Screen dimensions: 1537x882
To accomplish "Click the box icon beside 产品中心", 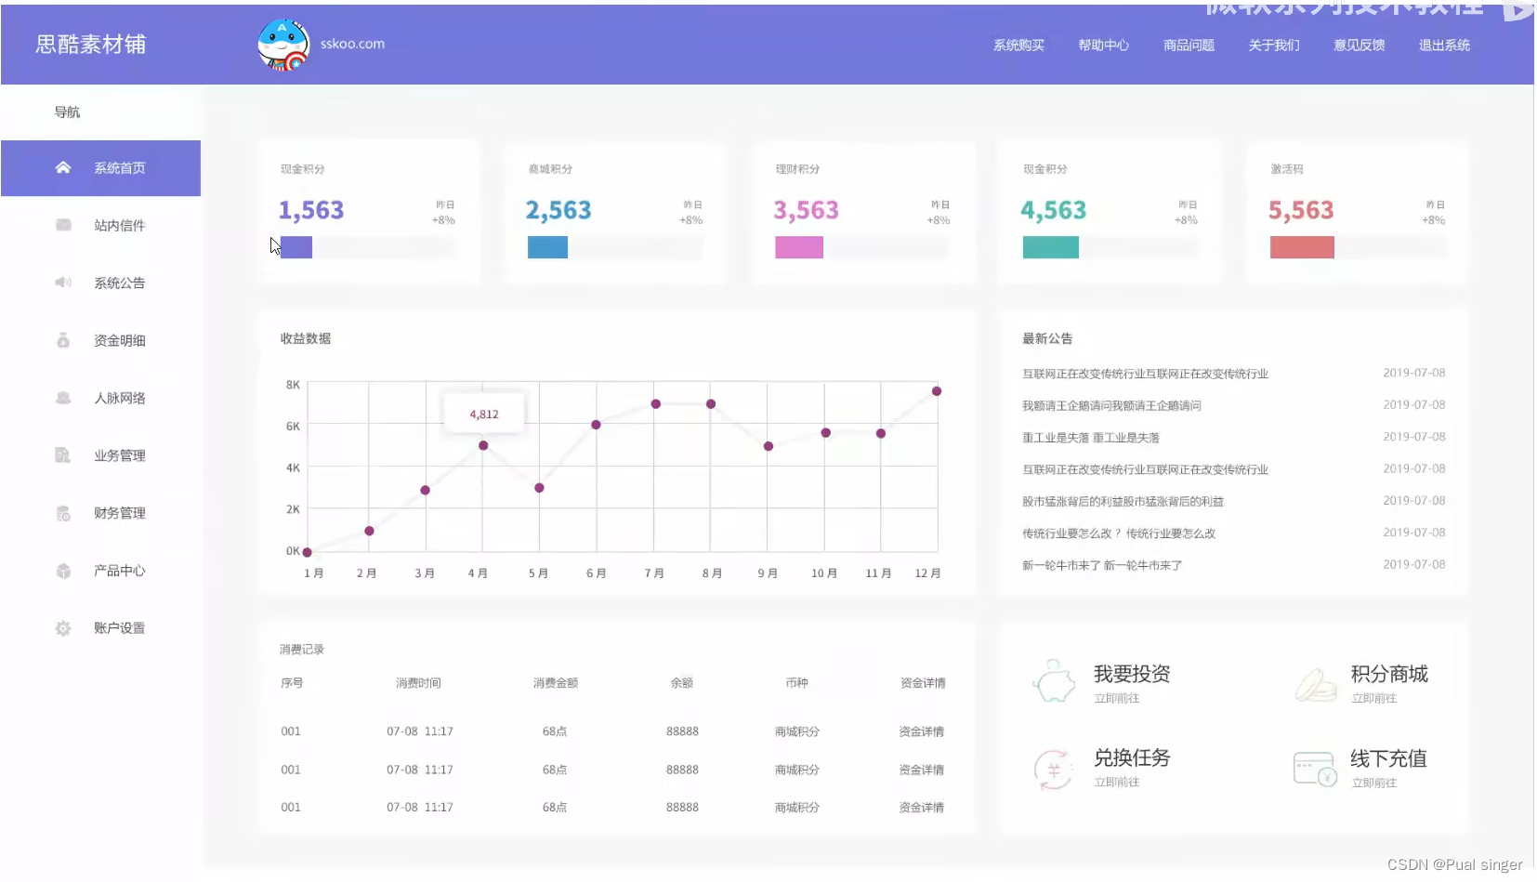I will pyautogui.click(x=63, y=571).
